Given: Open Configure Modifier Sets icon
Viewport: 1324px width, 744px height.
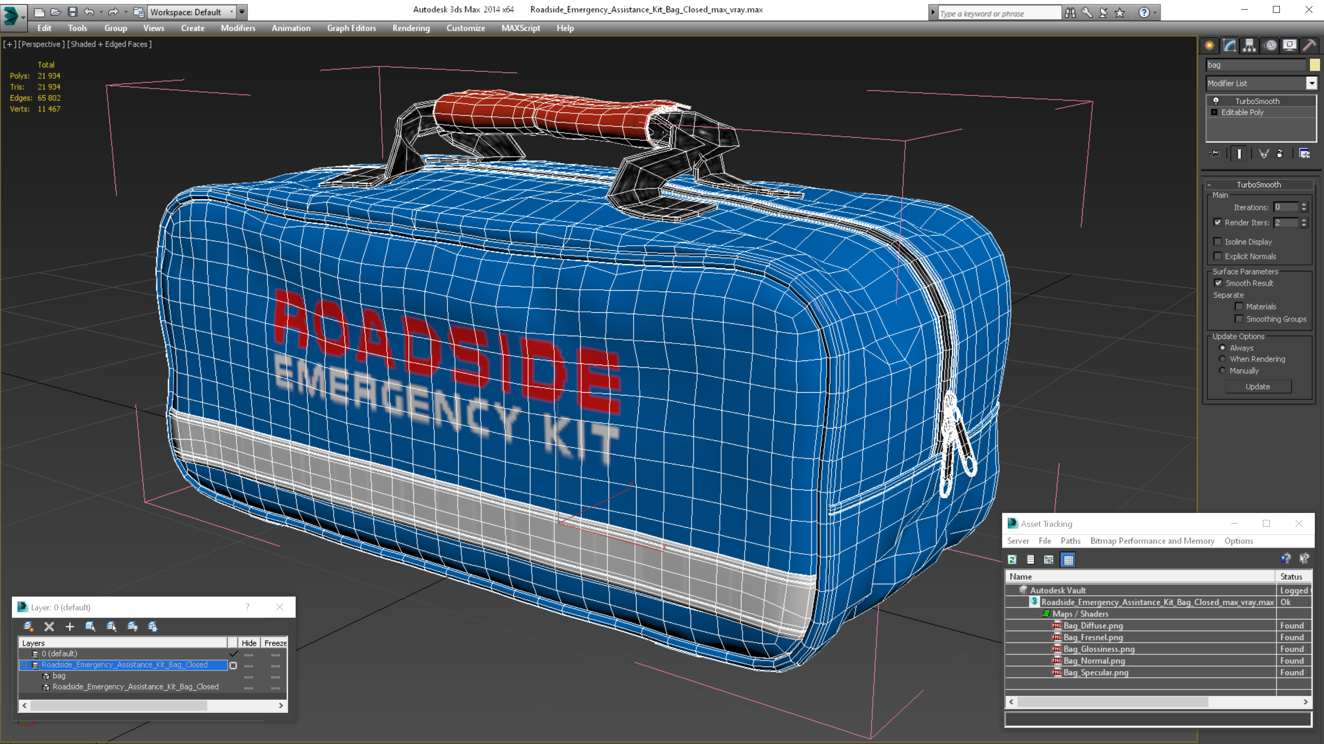Looking at the screenshot, I should (x=1305, y=153).
